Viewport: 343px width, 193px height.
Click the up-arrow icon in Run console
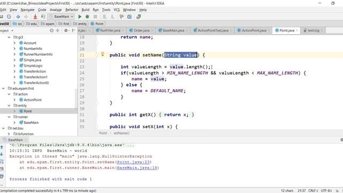coord(2,147)
